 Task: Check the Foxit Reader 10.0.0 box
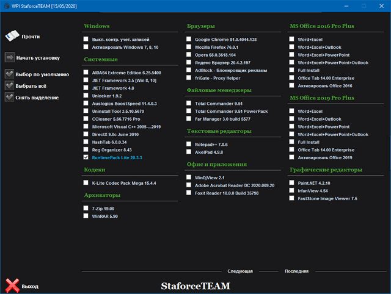[189, 193]
